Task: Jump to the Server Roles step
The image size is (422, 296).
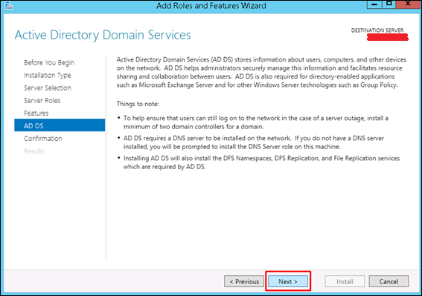Action: pos(42,101)
